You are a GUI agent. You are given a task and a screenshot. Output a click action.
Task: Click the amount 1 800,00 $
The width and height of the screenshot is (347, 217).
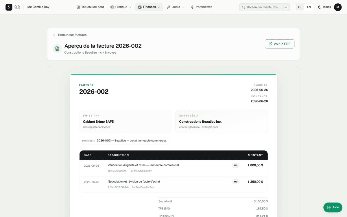255,165
